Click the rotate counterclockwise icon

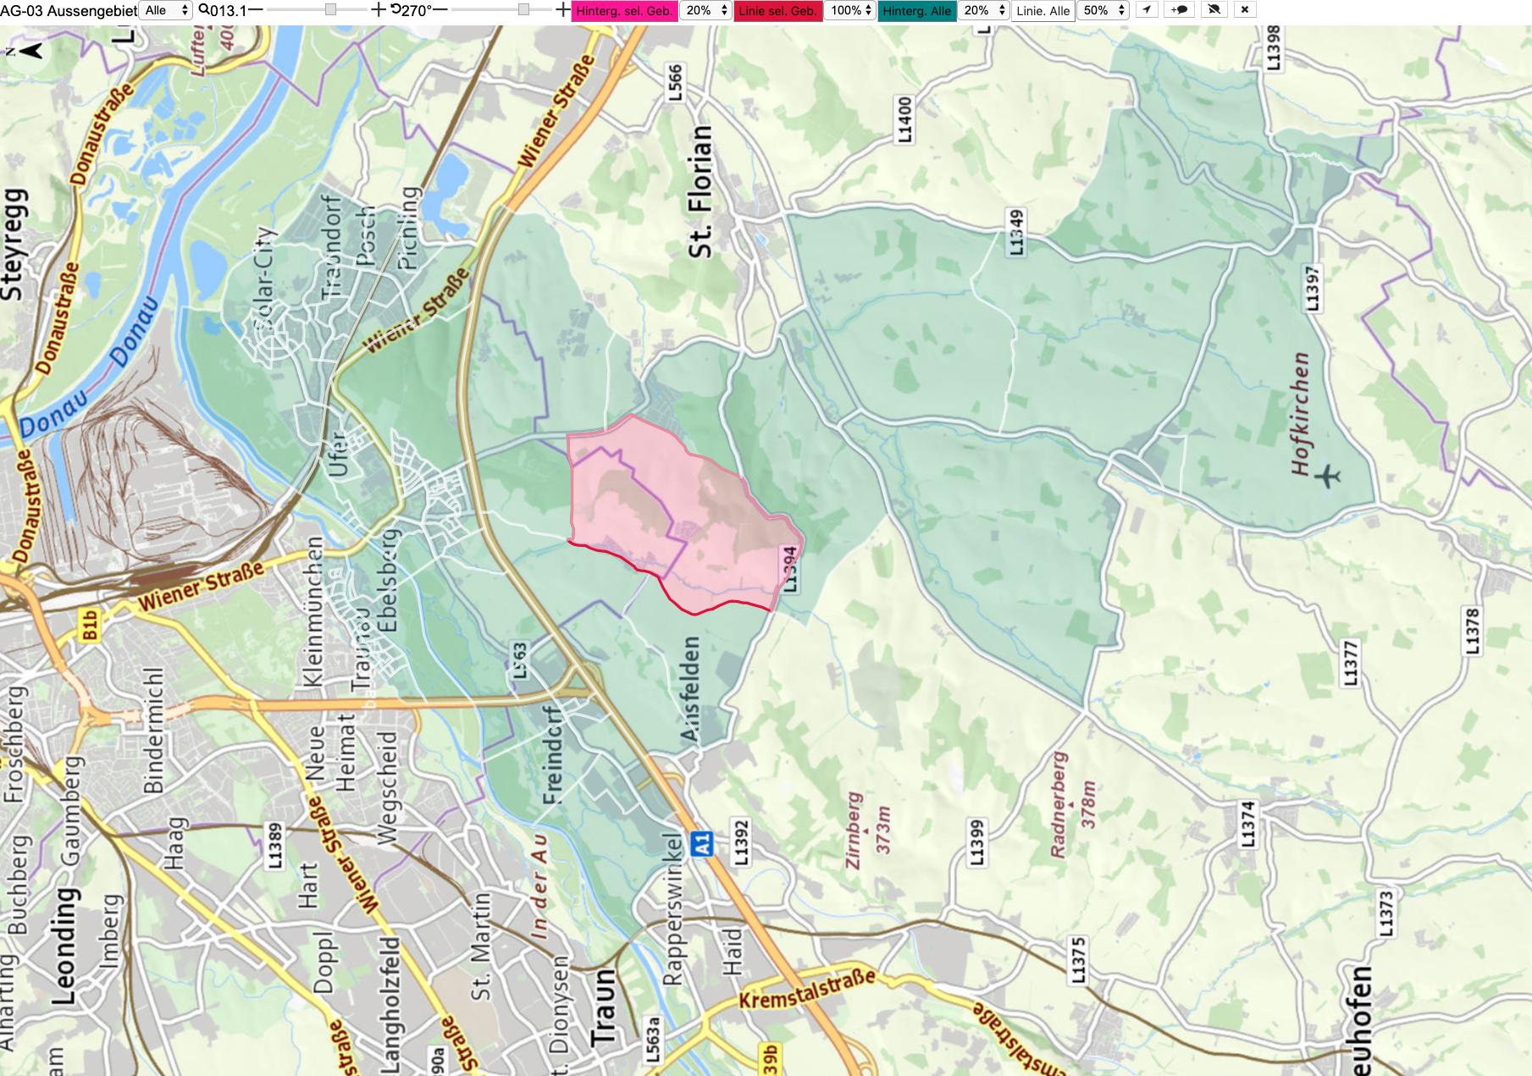coord(395,10)
